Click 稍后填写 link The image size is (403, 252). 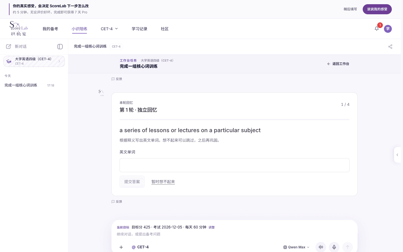click(350, 9)
